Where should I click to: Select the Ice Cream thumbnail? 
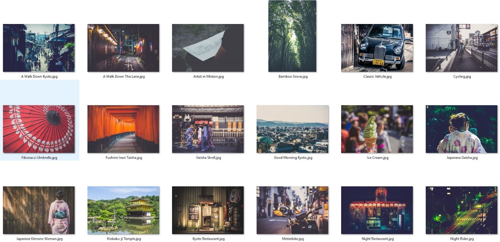377,129
